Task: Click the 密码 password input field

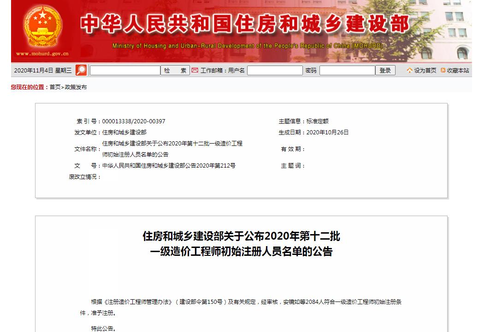Action: (x=347, y=70)
